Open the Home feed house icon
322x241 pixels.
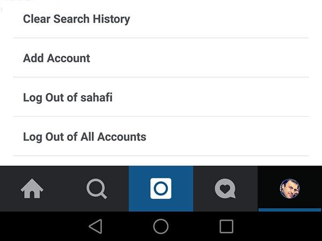pyautogui.click(x=32, y=189)
